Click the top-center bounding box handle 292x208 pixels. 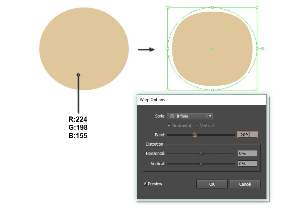tap(212, 7)
